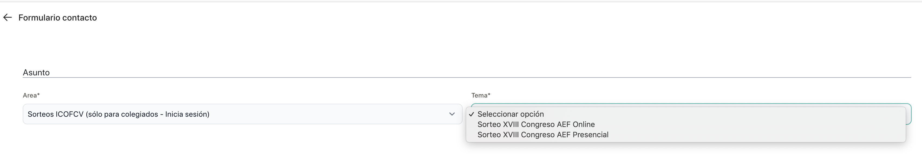The width and height of the screenshot is (922, 154).
Task: Click the top border line of the page
Action: pos(461,2)
